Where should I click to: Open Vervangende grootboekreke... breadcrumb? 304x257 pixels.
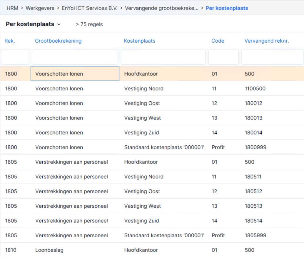click(161, 8)
